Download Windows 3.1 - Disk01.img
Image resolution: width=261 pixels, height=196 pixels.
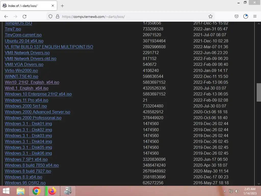point(28,124)
